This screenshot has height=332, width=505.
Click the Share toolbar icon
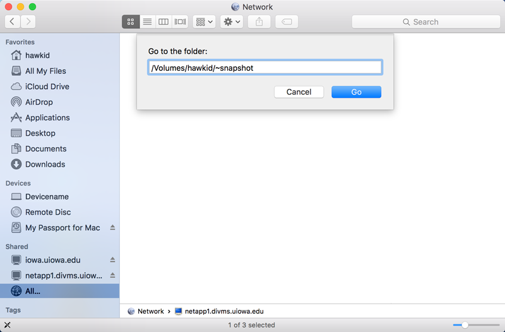259,21
